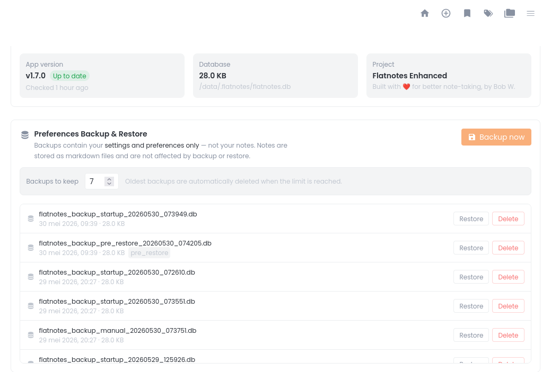Image resolution: width=551 pixels, height=372 pixels.
Task: Click the Up to date badge
Action: tap(69, 76)
